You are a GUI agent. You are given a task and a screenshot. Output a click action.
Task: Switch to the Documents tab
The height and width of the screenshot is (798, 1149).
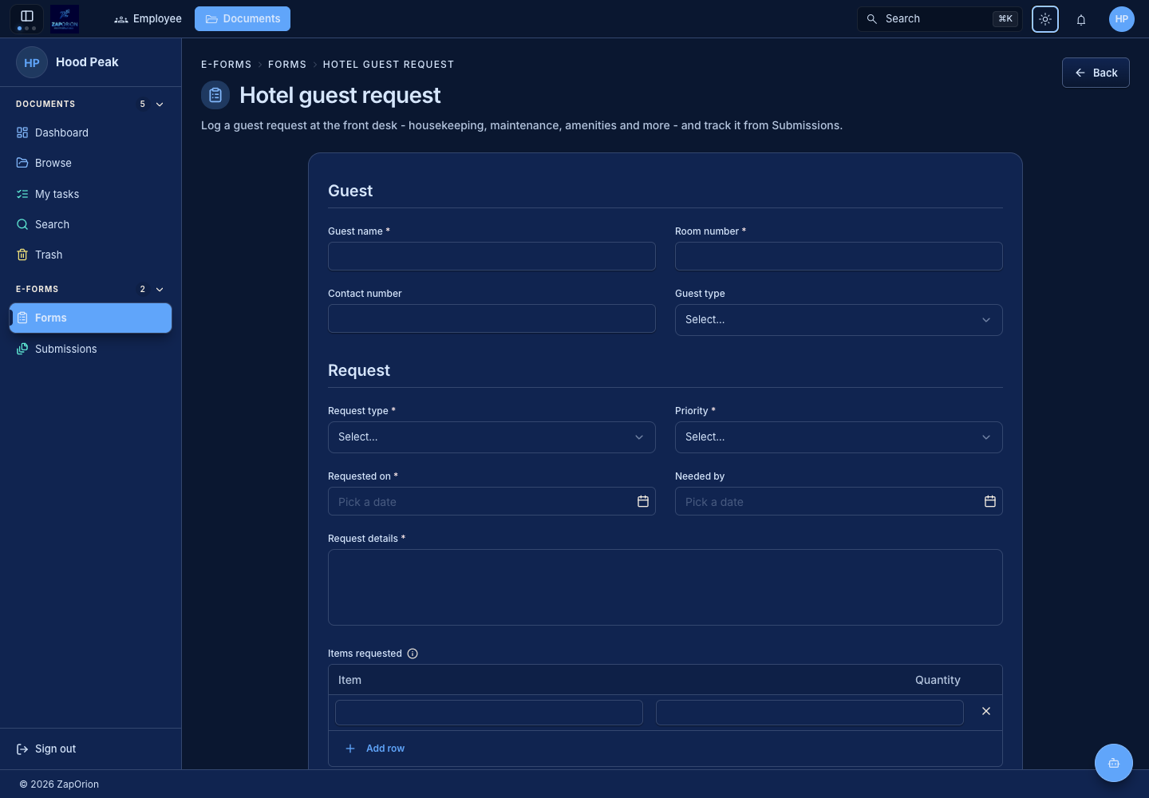[243, 18]
